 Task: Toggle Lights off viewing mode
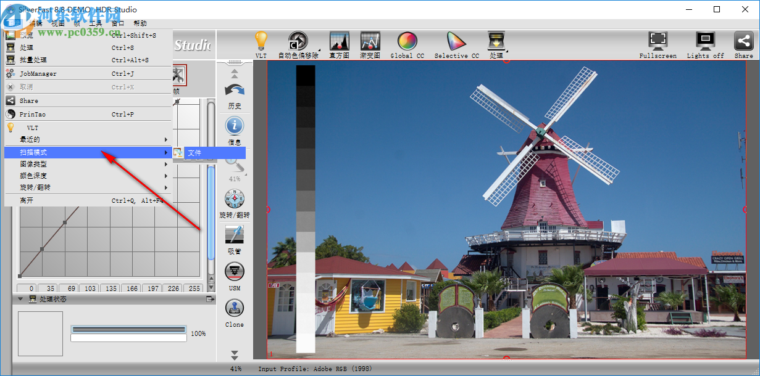[704, 40]
